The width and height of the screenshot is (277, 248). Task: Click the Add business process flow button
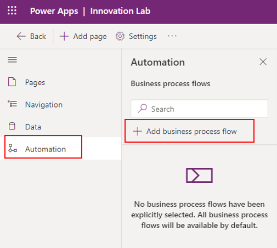[x=189, y=131]
